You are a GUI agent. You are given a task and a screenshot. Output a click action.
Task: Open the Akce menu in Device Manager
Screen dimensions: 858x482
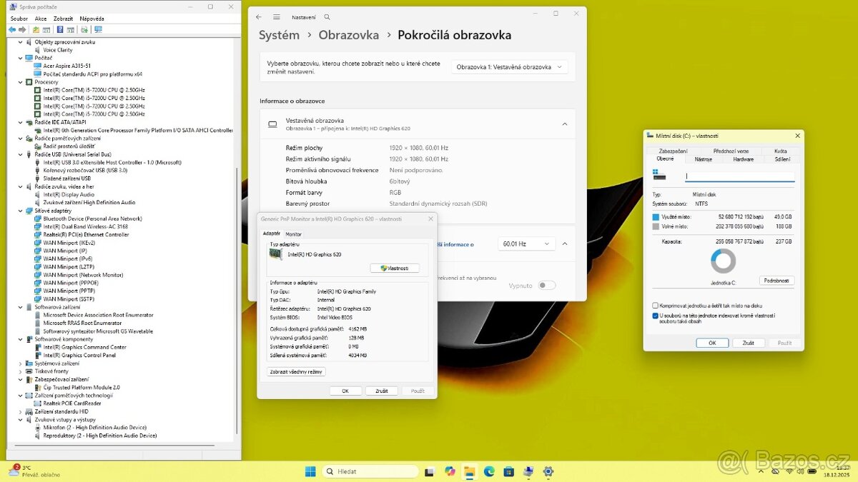pyautogui.click(x=40, y=18)
